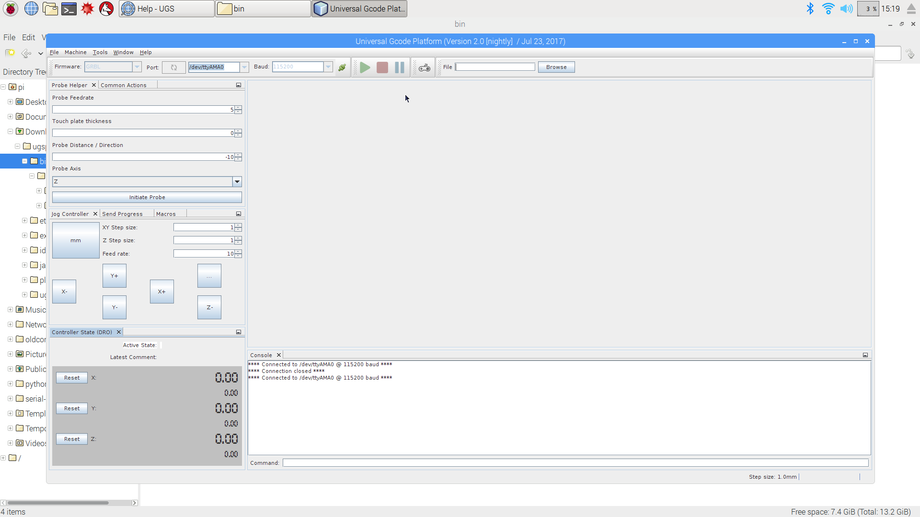920x517 pixels.
Task: Open the Firmware dropdown
Action: (x=137, y=67)
